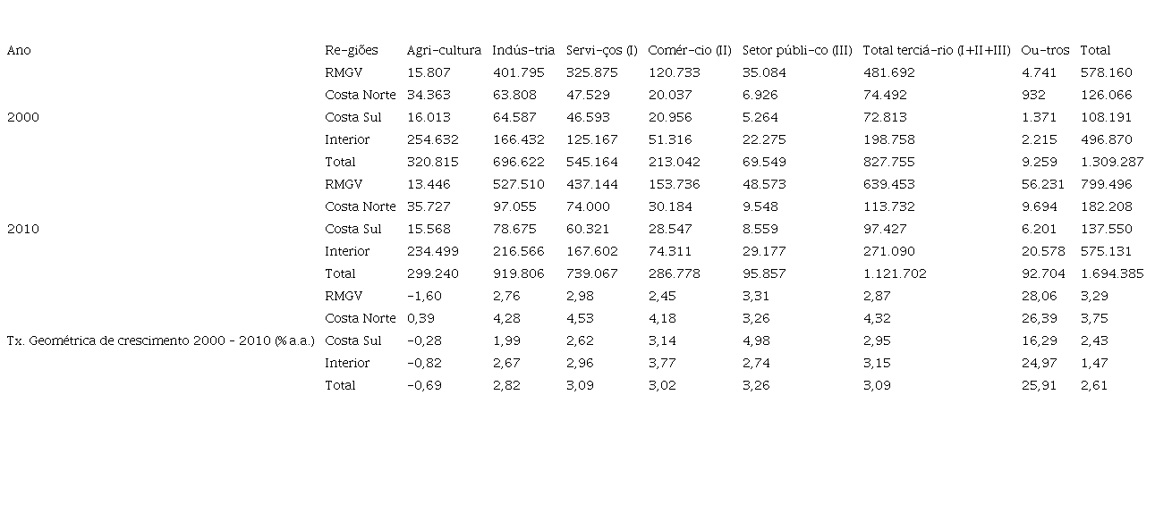The image size is (1155, 521).
Task: Click the cell with value 1.309.287
Action: pos(1112,162)
